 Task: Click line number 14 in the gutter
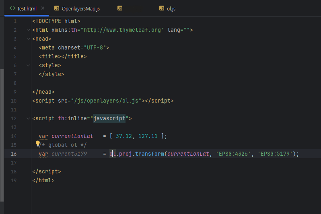click(x=14, y=136)
